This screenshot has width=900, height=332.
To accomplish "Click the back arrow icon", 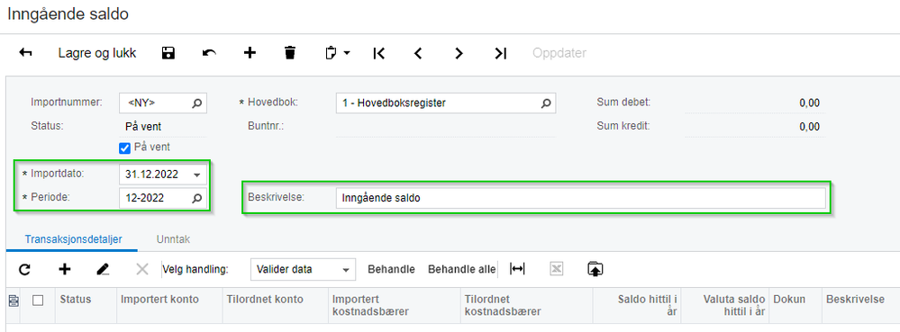I will click(25, 53).
